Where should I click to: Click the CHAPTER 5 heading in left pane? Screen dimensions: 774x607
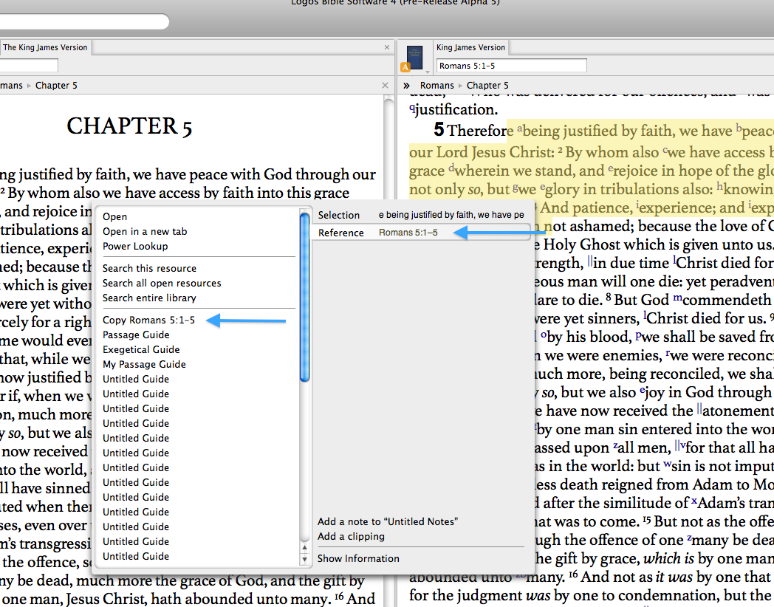tap(129, 126)
